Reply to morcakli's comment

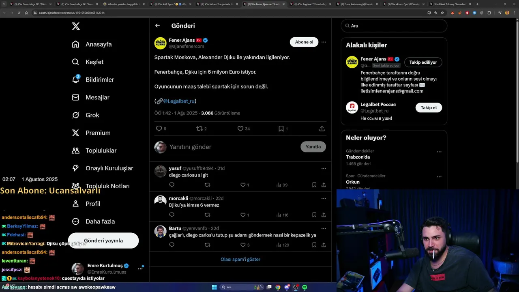coord(172,215)
